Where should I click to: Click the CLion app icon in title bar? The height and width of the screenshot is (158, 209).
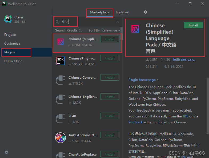(x=4, y=4)
